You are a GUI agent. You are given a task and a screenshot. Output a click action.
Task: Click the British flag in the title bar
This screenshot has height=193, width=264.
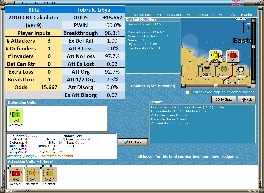pyautogui.click(x=236, y=3)
